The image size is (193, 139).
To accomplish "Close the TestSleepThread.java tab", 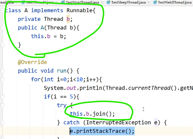I will coord(148,3).
